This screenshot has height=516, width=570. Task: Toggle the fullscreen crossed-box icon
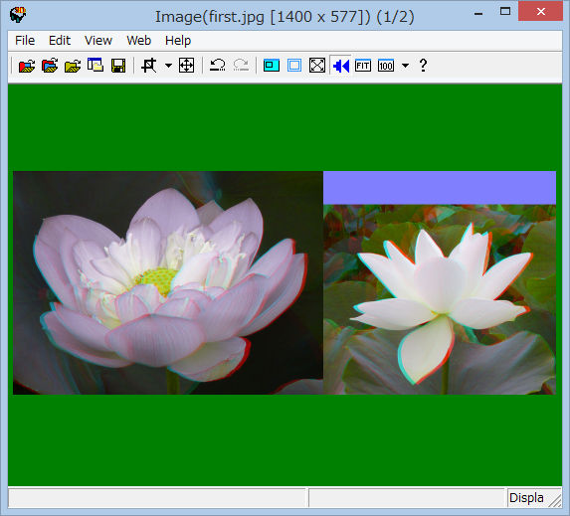[x=317, y=66]
